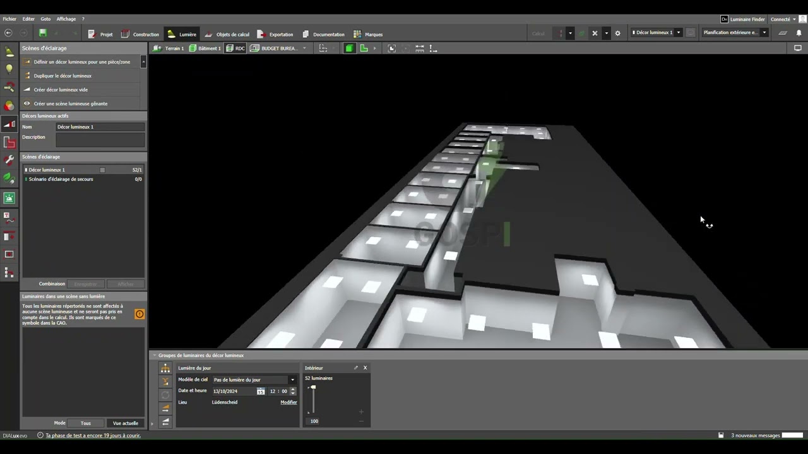
Task: Open the Connecté account dropdown
Action: (783, 20)
